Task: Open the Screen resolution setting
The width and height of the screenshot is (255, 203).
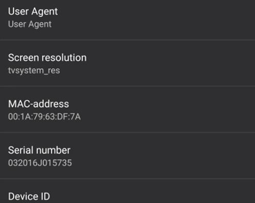Action: pyautogui.click(x=127, y=63)
